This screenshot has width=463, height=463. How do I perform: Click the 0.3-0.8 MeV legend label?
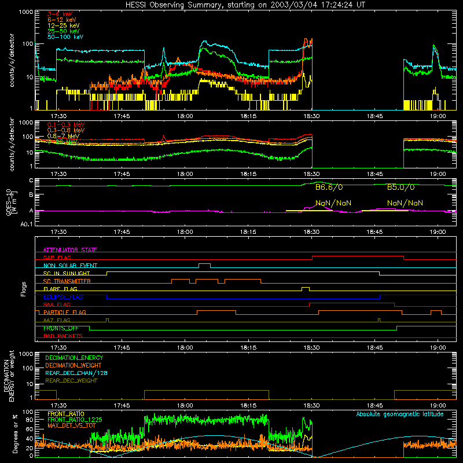[x=66, y=130]
